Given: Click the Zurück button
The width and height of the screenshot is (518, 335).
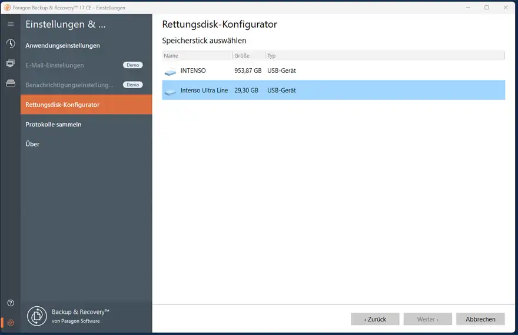Looking at the screenshot, I should point(375,319).
